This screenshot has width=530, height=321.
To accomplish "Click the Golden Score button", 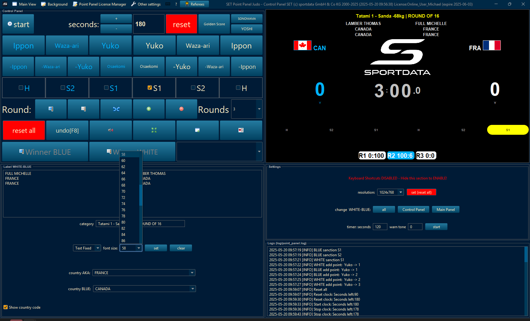I will click(x=214, y=24).
